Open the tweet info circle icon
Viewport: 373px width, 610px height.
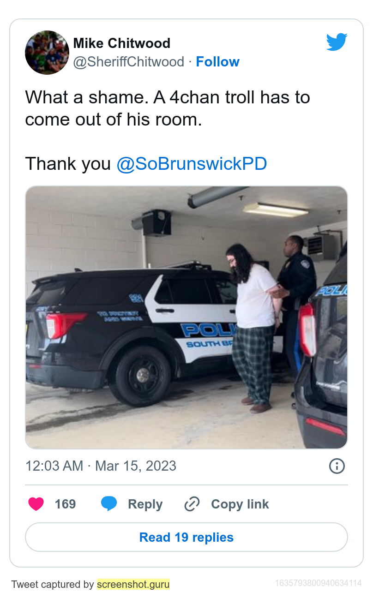pyautogui.click(x=337, y=466)
